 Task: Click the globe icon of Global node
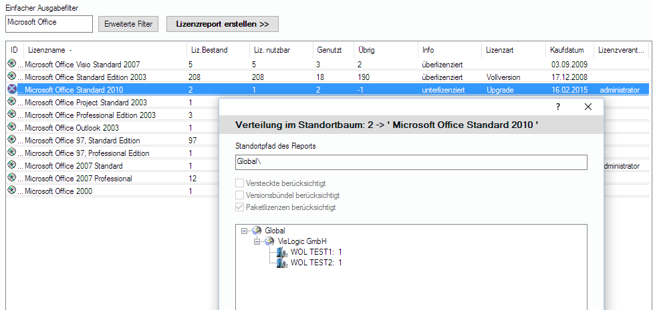point(257,231)
